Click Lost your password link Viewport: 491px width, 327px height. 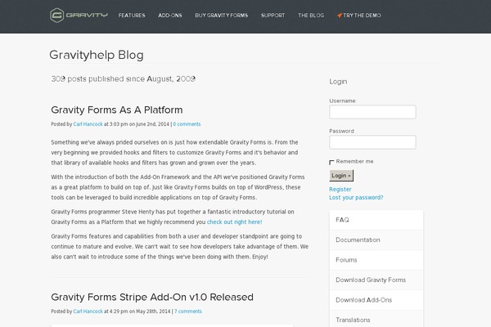[x=356, y=198]
